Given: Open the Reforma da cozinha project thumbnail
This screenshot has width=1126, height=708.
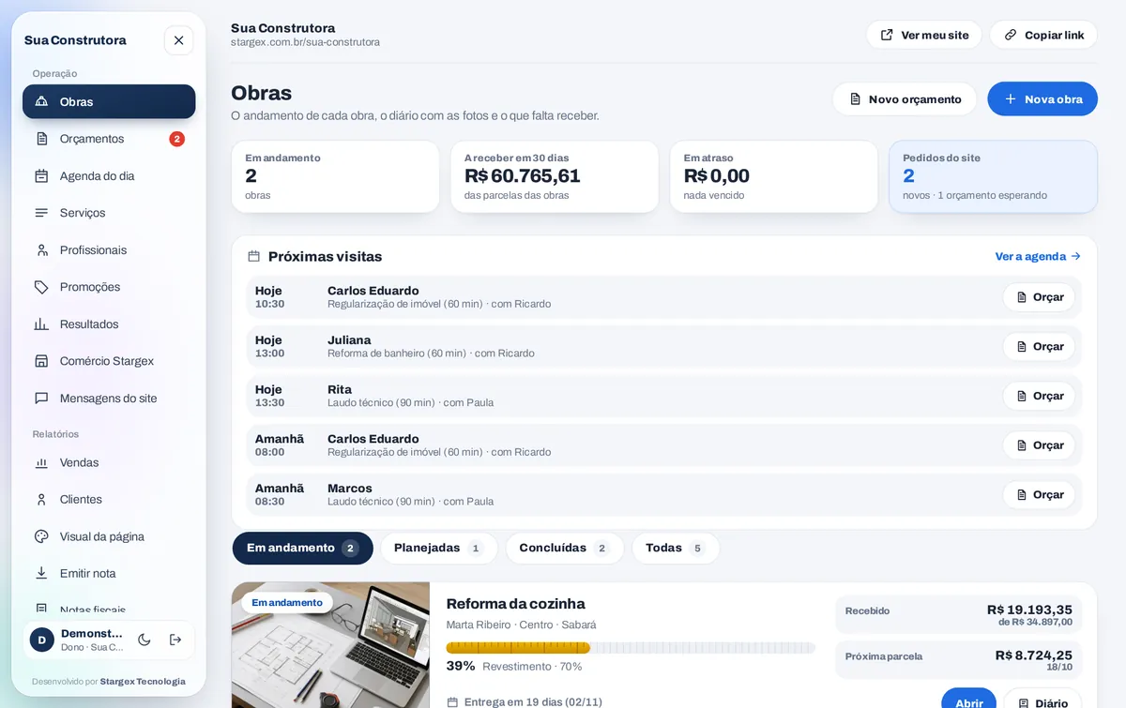Looking at the screenshot, I should [330, 645].
